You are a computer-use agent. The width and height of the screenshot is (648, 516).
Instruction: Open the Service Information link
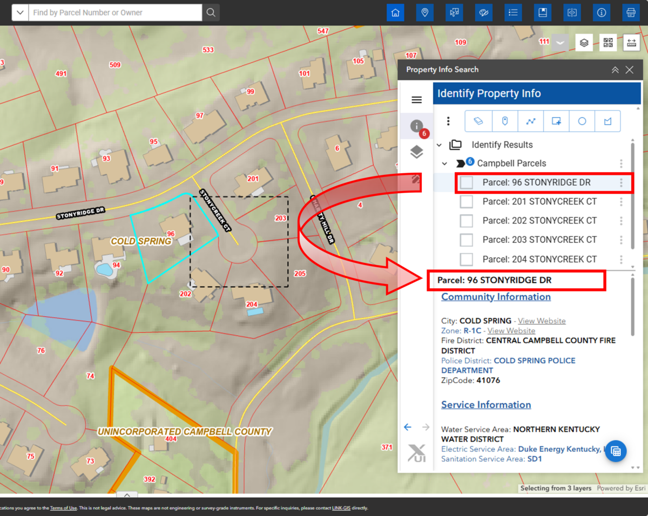(x=486, y=405)
